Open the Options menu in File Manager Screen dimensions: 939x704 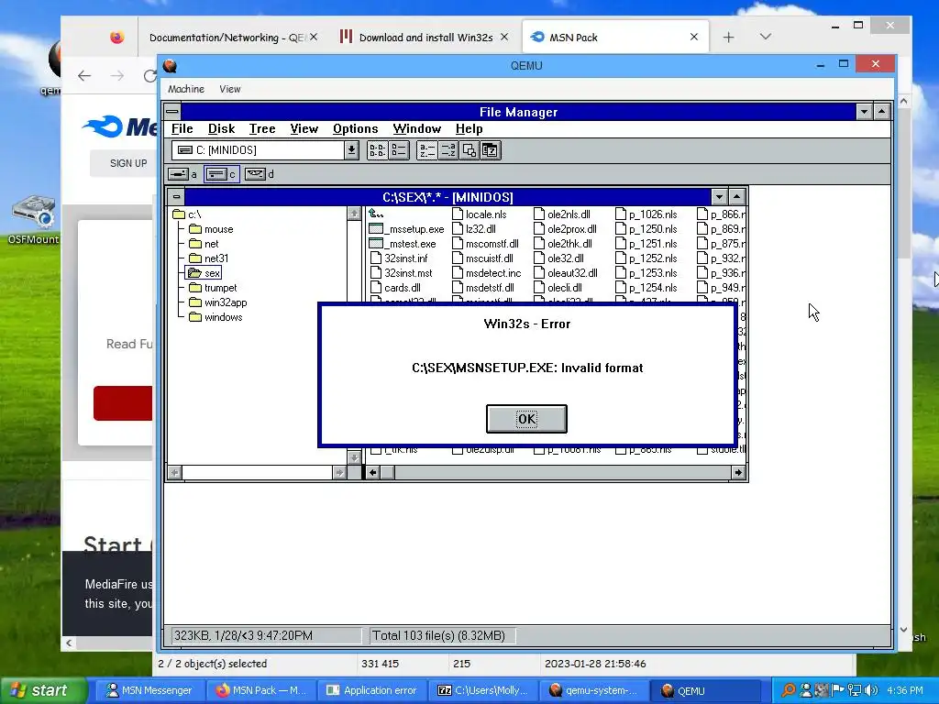(355, 128)
